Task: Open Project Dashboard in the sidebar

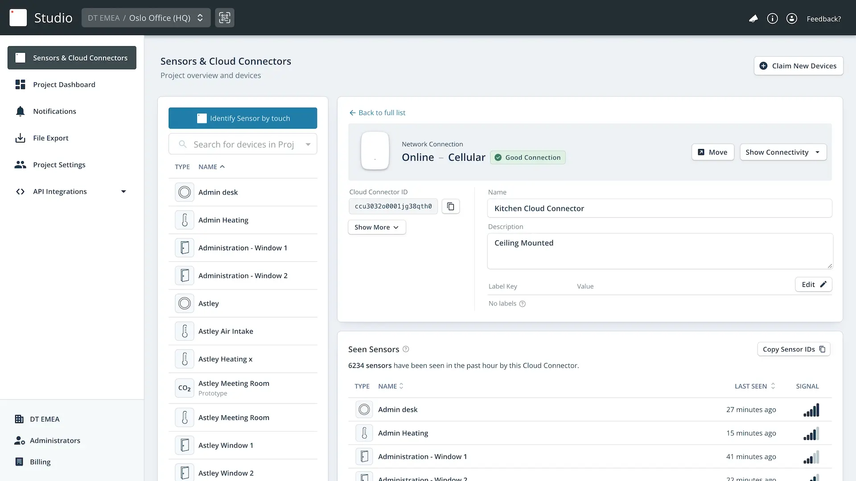Action: pyautogui.click(x=64, y=85)
